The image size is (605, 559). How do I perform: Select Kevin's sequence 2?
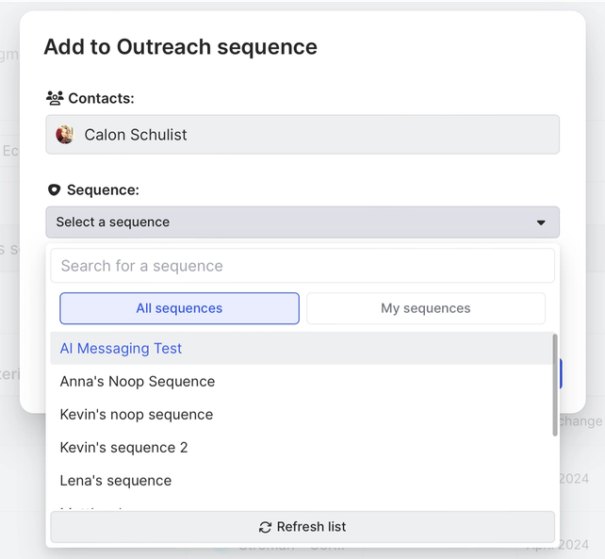[x=124, y=448]
